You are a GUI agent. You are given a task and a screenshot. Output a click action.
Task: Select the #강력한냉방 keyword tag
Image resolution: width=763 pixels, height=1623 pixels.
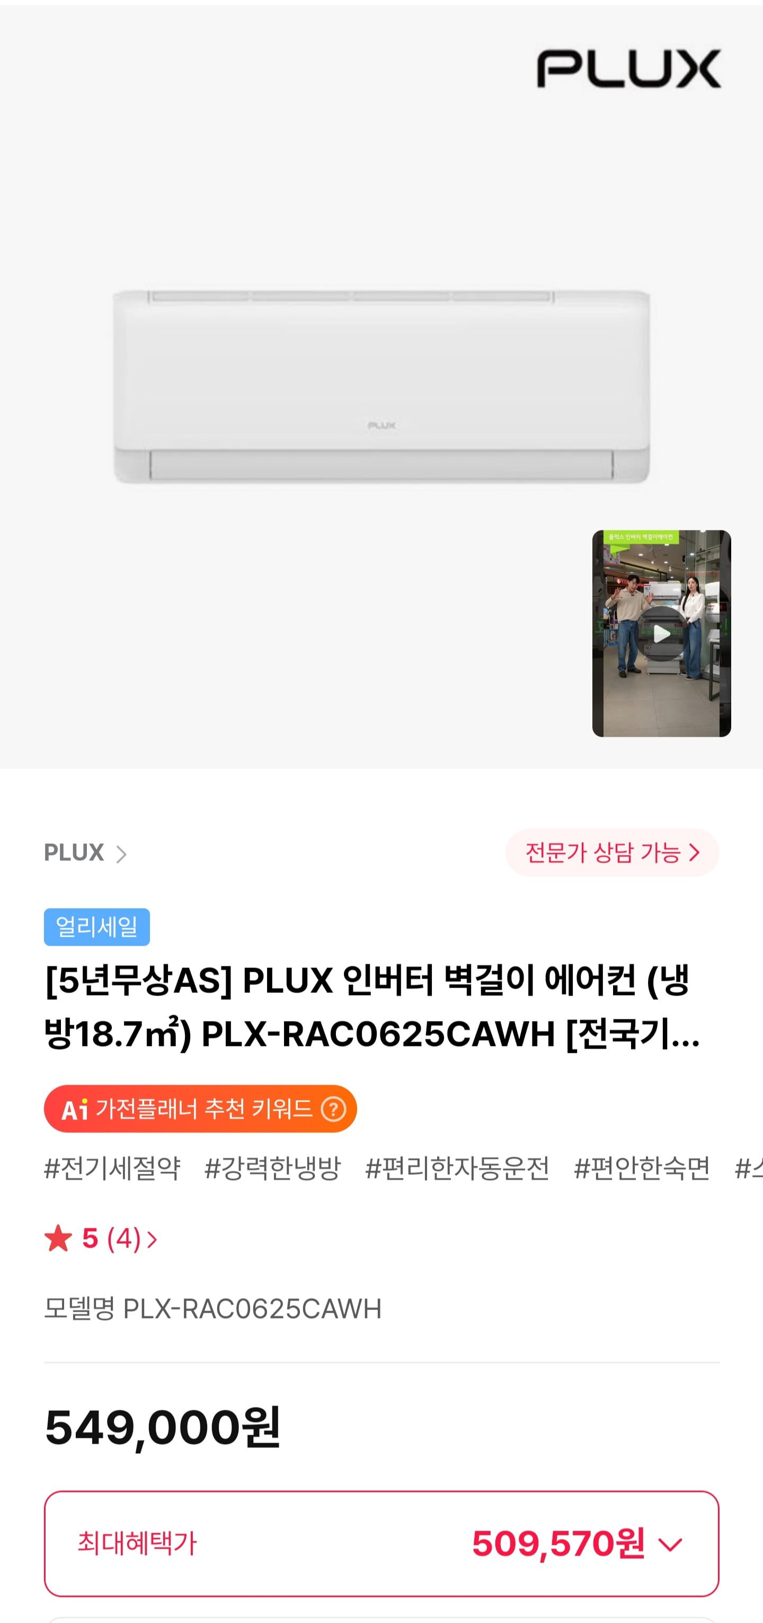click(x=272, y=1168)
